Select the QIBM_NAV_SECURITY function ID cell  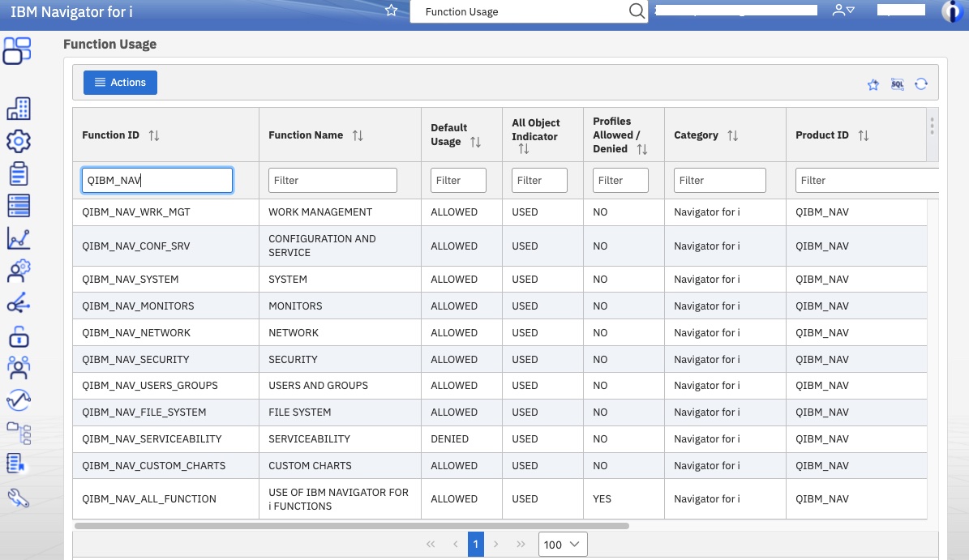(x=165, y=359)
